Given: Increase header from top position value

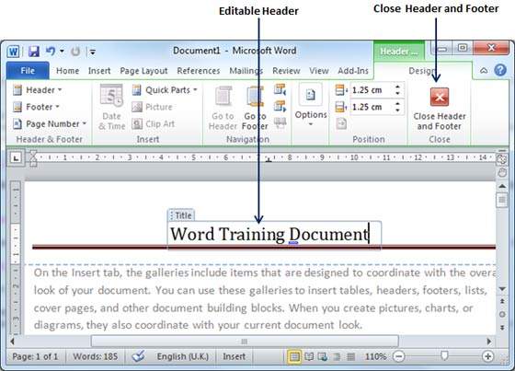Looking at the screenshot, I should coord(397,87).
